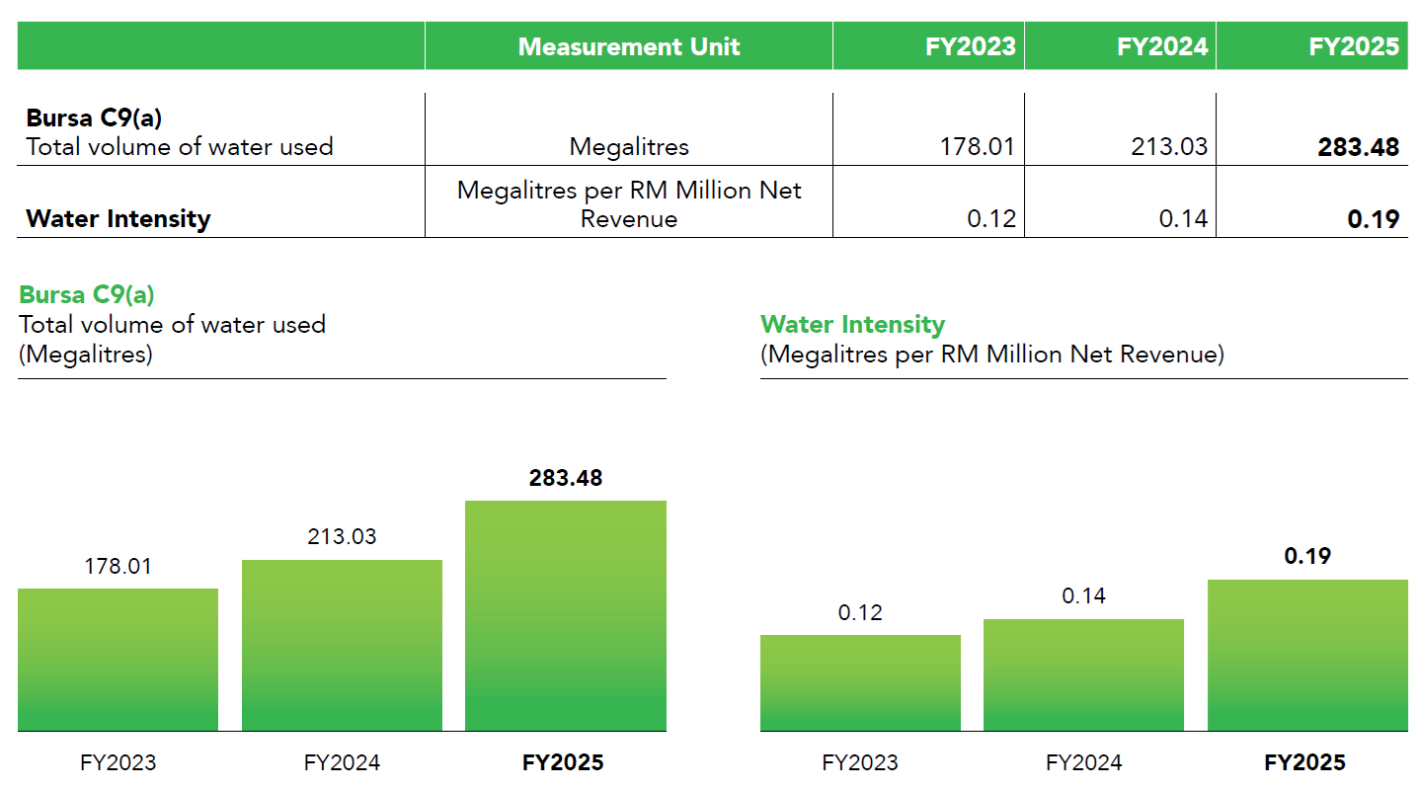Click the 0.12 data label above the chart bar
This screenshot has width=1419, height=790.
[x=860, y=612]
